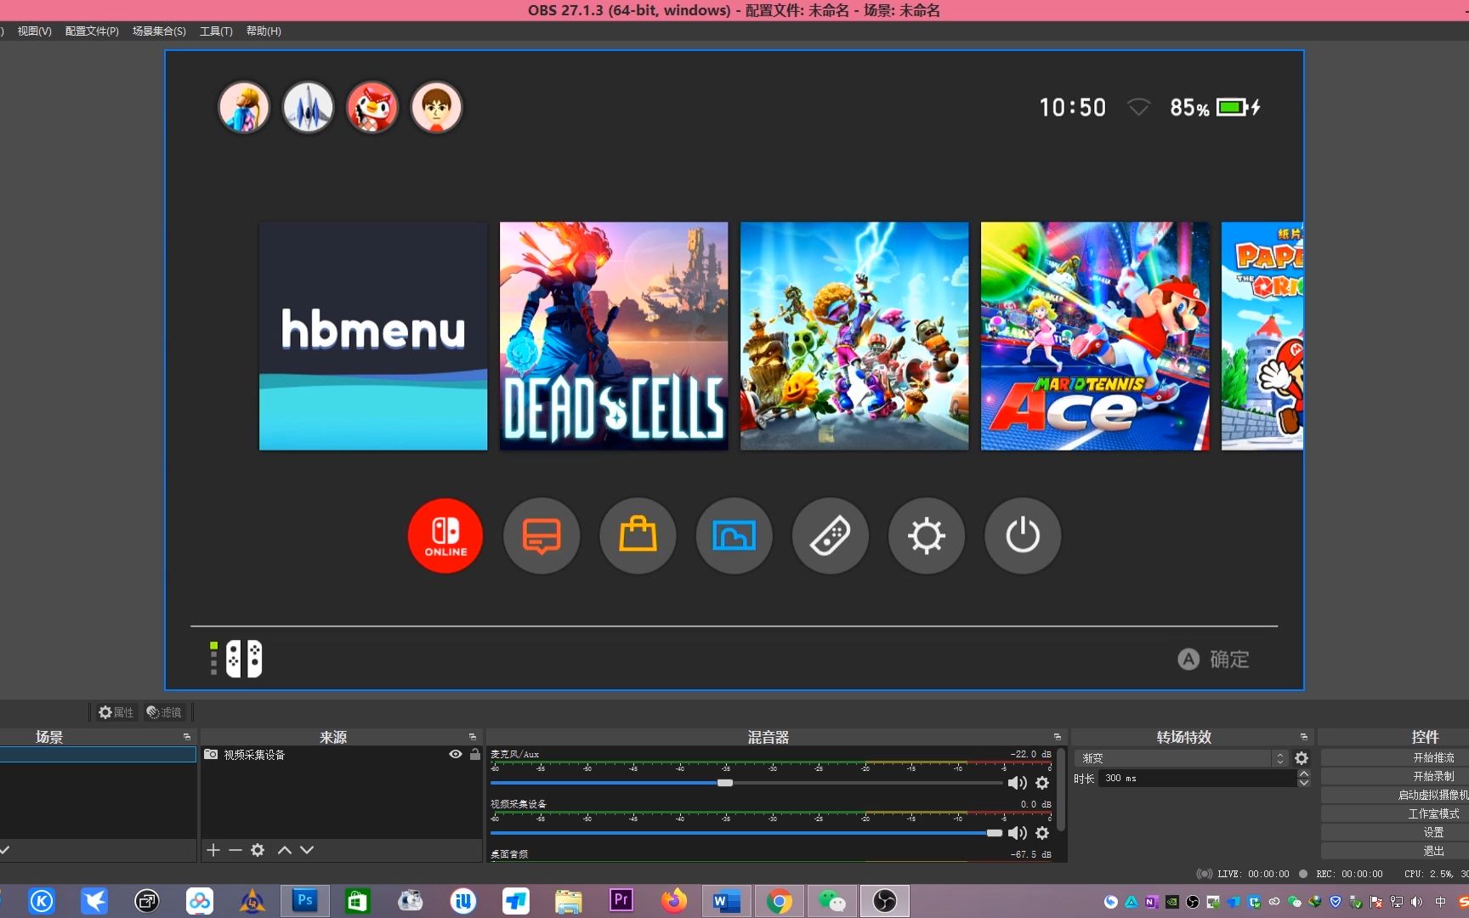Increase transition 时长 with up stepper
1469x918 pixels.
[1304, 773]
